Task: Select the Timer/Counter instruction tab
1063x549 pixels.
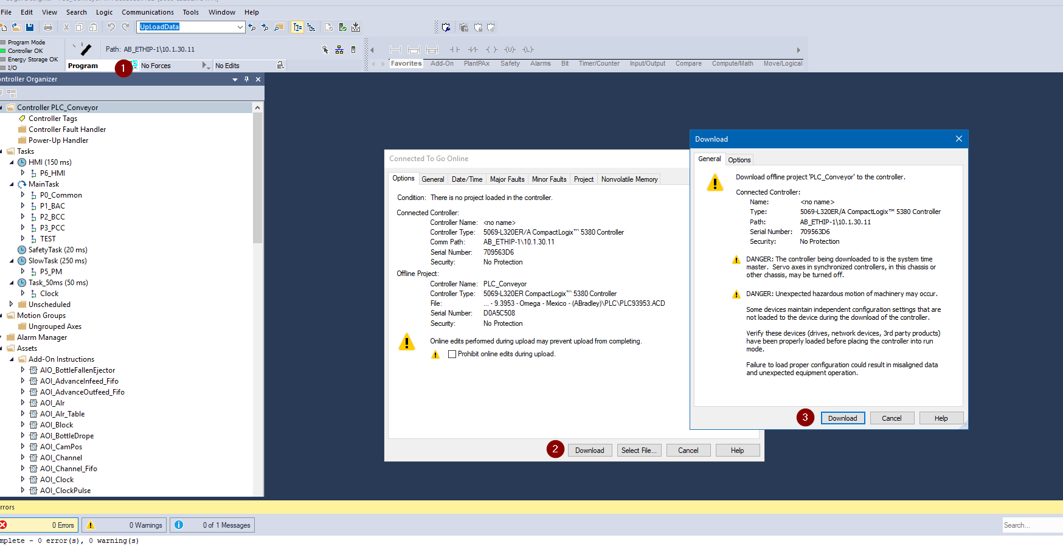Action: click(x=599, y=64)
